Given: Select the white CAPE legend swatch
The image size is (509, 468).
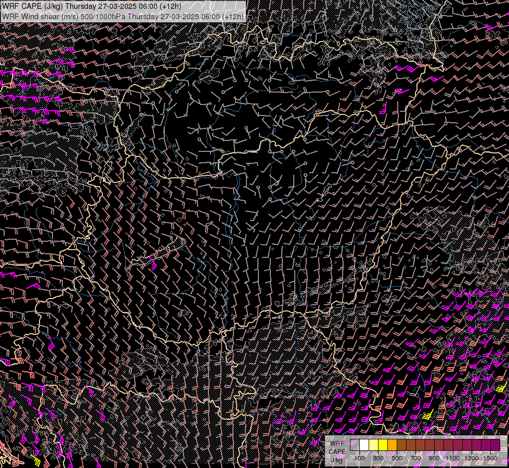Looking at the screenshot, I should tap(364, 445).
